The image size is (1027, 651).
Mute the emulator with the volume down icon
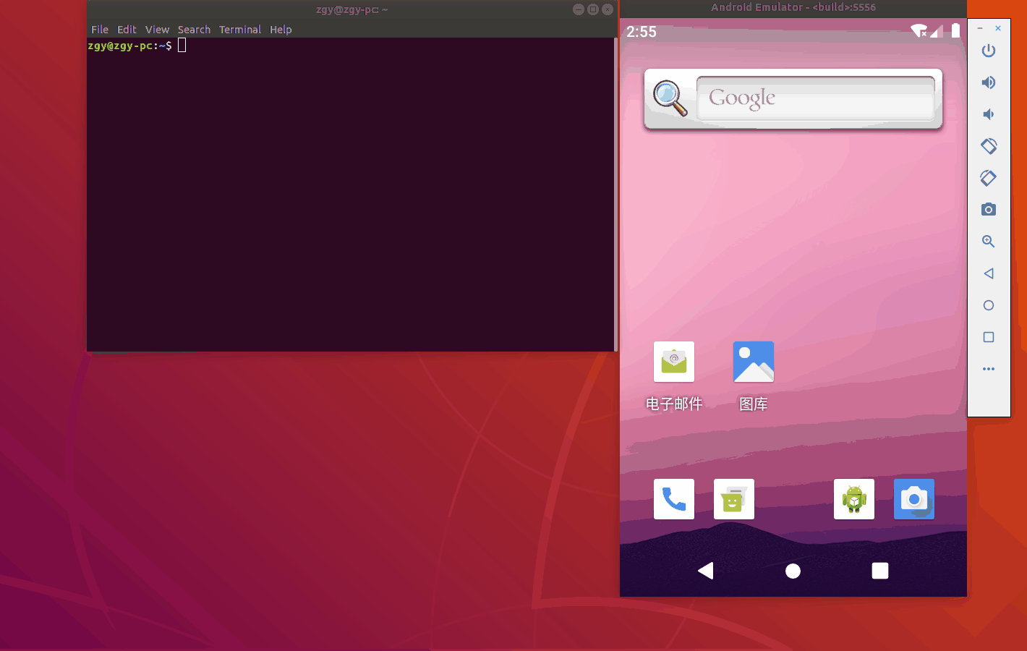pyautogui.click(x=989, y=114)
